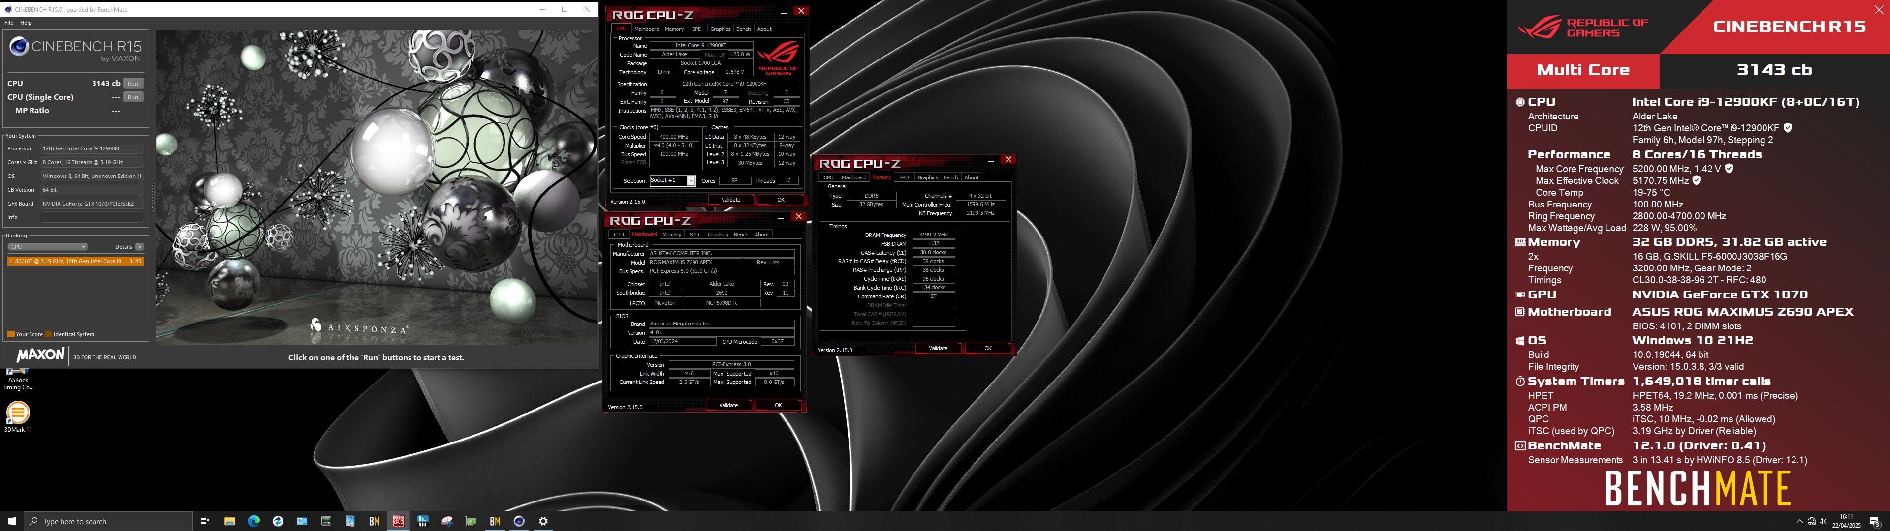Switch to Graphics tab in CPU-Z Memory window
This screenshot has height=531, width=1890.
[927, 177]
